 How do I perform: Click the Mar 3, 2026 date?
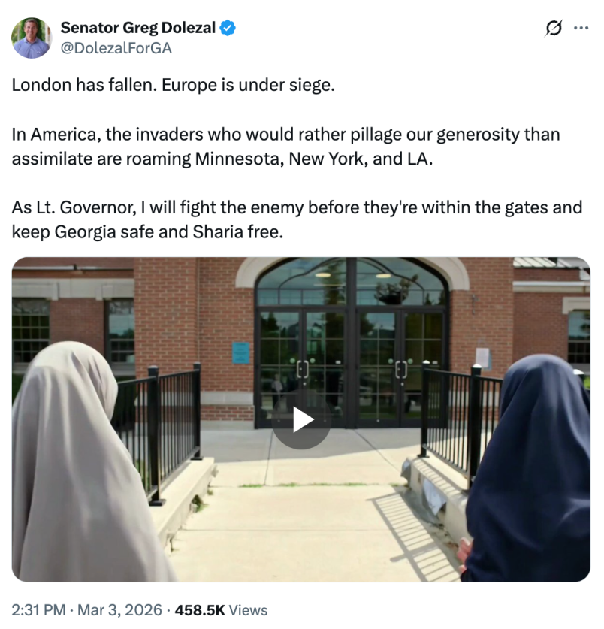tap(119, 610)
